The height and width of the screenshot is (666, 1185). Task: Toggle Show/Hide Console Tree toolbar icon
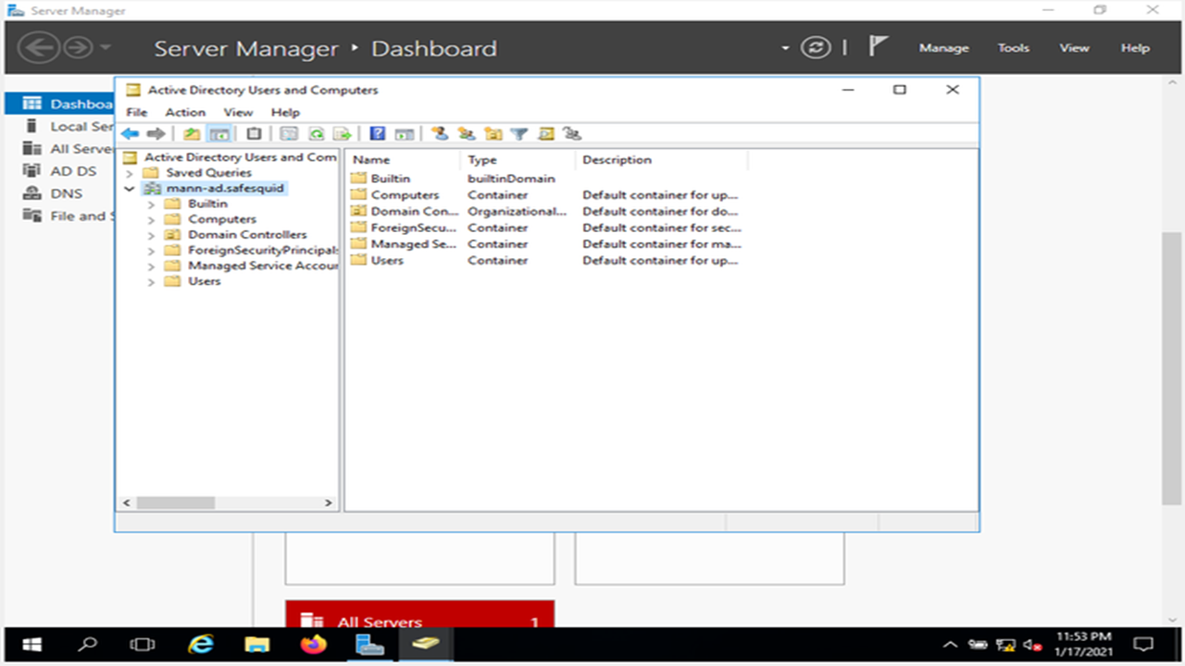[219, 134]
